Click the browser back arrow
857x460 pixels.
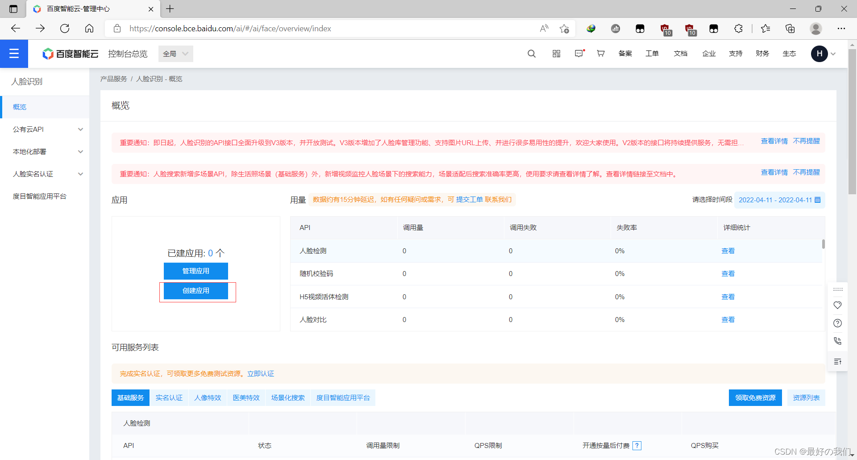click(x=16, y=29)
